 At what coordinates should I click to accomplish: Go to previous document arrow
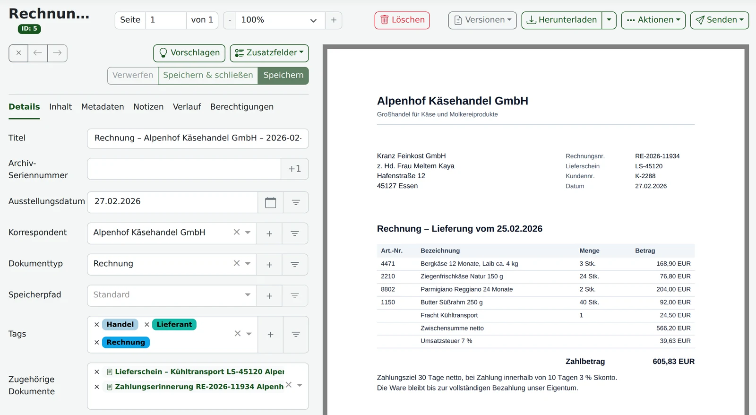pyautogui.click(x=38, y=53)
